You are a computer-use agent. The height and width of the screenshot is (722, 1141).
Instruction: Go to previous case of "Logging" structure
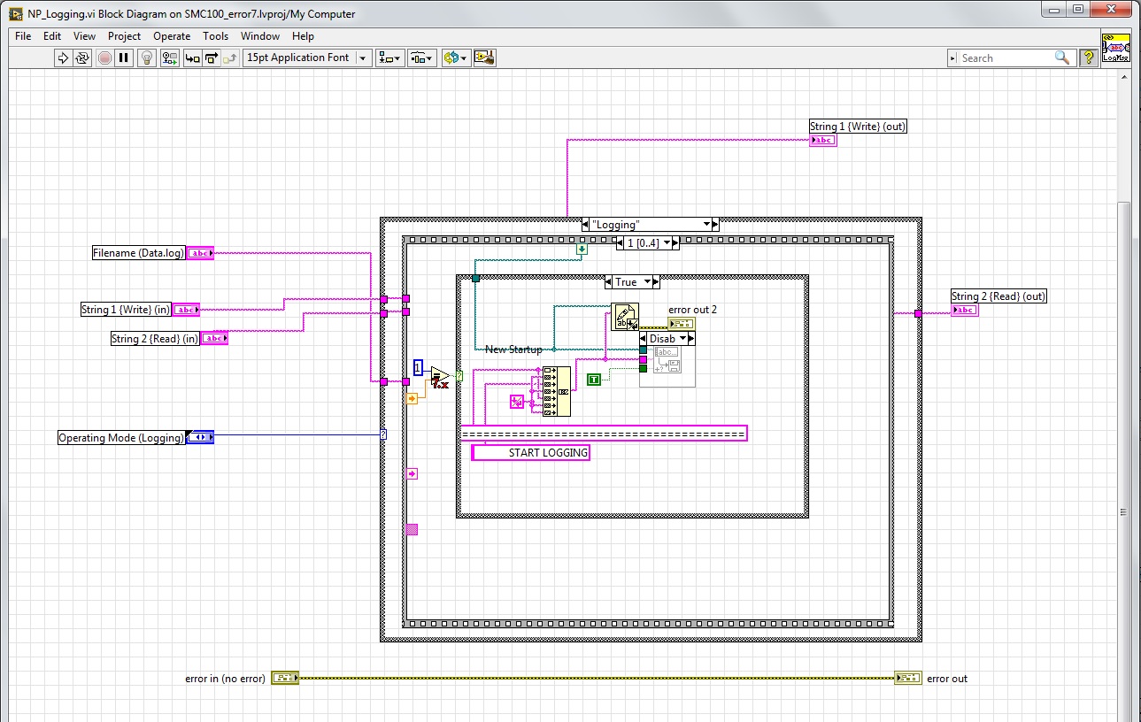(585, 225)
